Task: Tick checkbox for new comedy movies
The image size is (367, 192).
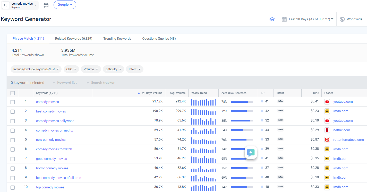Action: [x=13, y=140]
